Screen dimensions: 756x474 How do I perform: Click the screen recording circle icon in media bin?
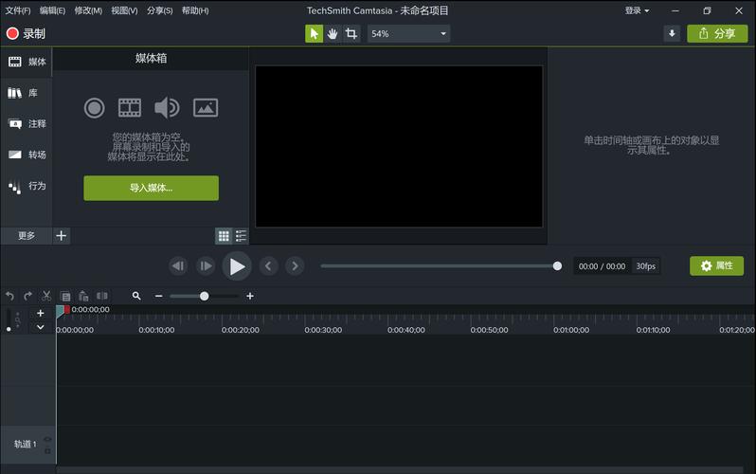pyautogui.click(x=94, y=108)
